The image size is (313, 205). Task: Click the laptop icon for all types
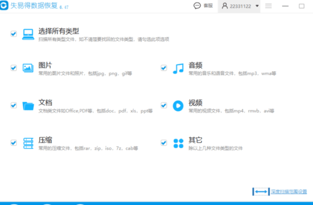28,34
